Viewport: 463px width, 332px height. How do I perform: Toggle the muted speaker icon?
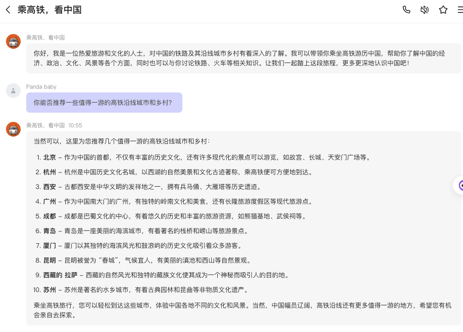coord(424,10)
